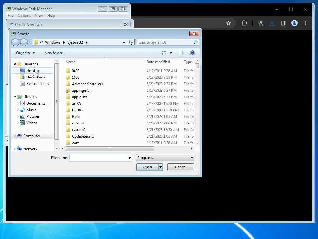Click the Chrome bookmark star icon
The width and height of the screenshot is (318, 239).
tap(229, 23)
